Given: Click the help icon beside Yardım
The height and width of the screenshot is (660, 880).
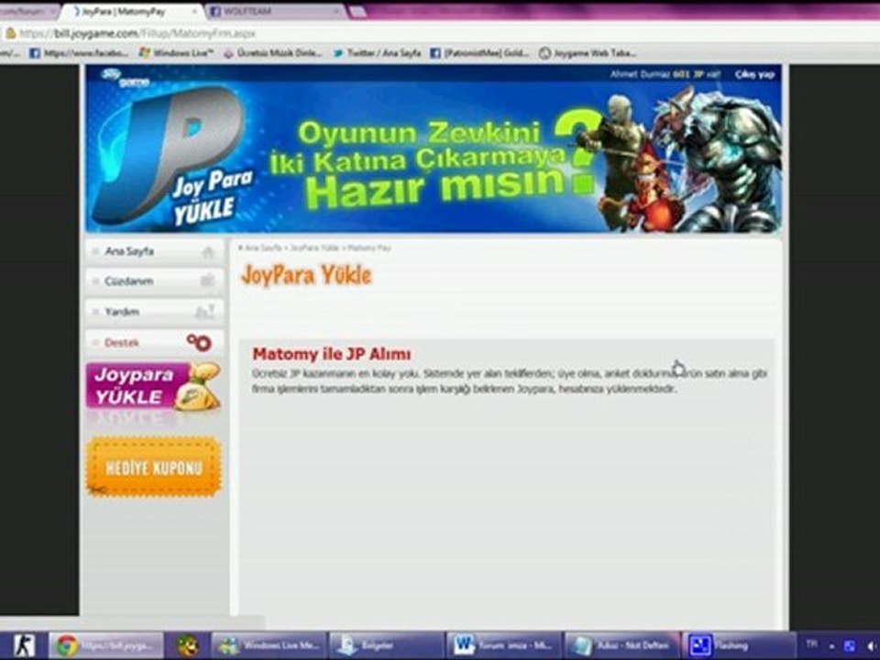Looking at the screenshot, I should click(204, 312).
